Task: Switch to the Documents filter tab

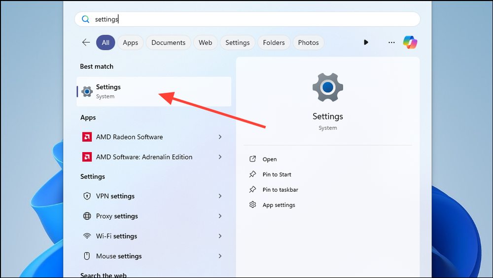Action: pos(168,42)
